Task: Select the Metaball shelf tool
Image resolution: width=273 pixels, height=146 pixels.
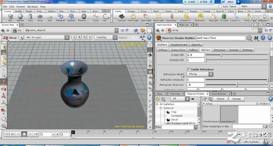Action: (60, 17)
